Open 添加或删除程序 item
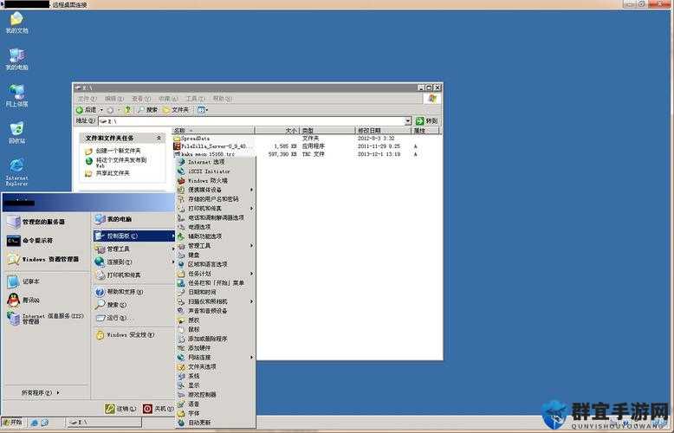Viewport: 674px width, 433px height. coord(216,339)
